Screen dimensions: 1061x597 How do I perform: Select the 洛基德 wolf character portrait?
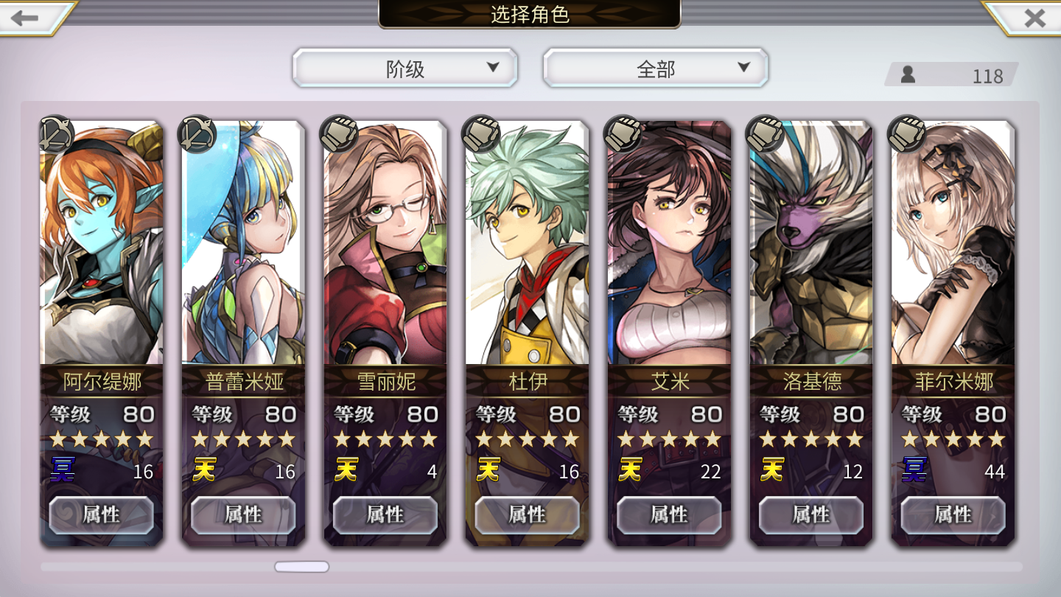(x=811, y=243)
